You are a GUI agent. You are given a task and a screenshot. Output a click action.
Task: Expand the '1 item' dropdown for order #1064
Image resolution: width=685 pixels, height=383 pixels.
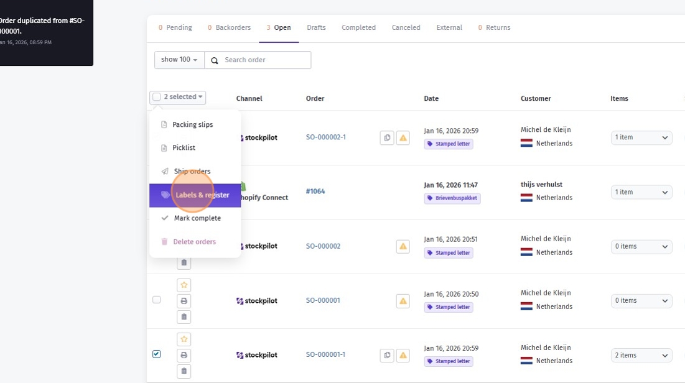click(641, 192)
